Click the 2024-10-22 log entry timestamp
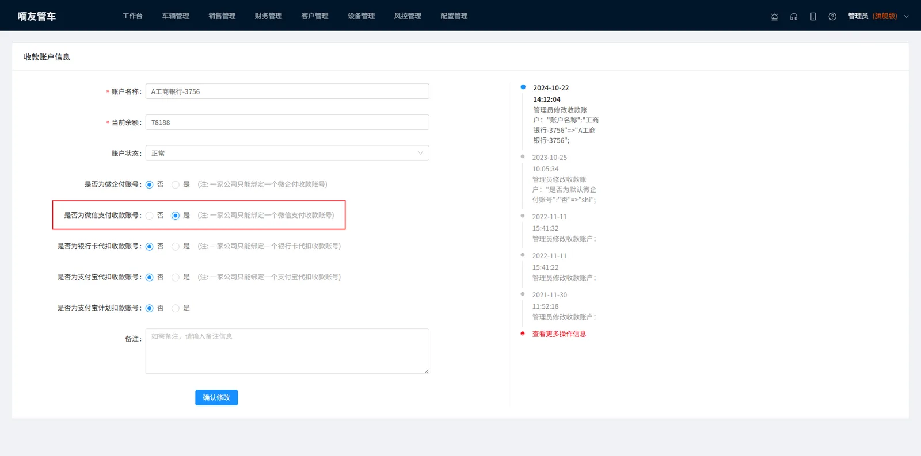 551,94
